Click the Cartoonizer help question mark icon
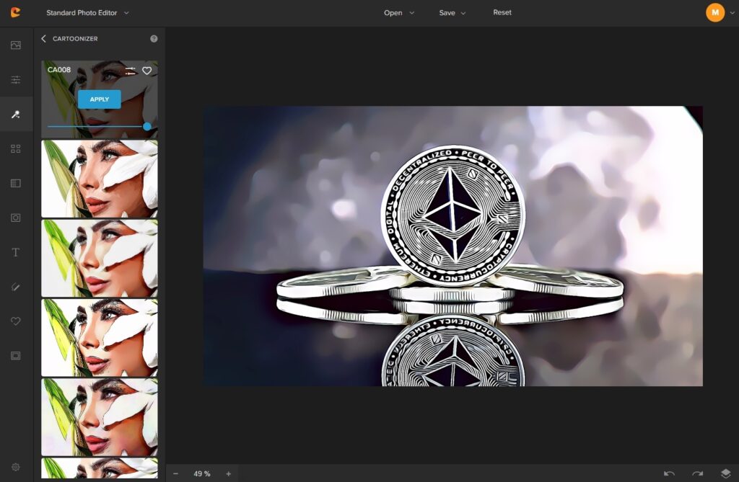 pyautogui.click(x=154, y=39)
